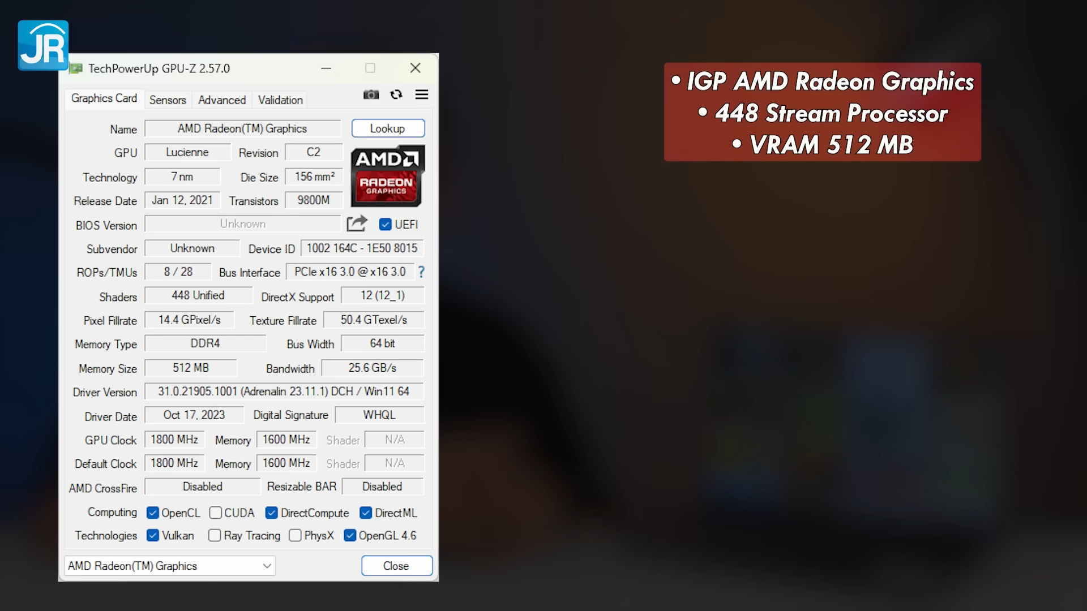1087x611 pixels.
Task: Click the BIOS export arrow icon
Action: click(357, 223)
